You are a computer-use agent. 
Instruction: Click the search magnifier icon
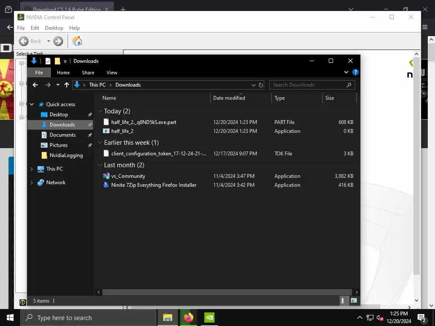pyautogui.click(x=349, y=85)
